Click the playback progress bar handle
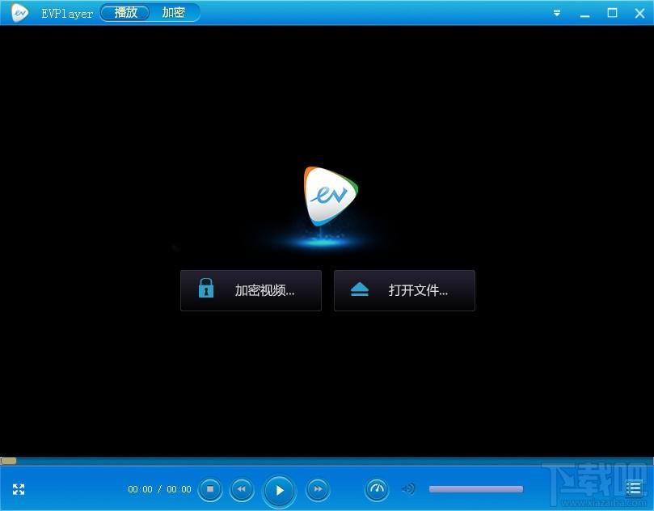Viewport: 654px width, 511px height. tap(8, 461)
